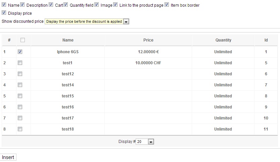Uncheck the Image option
The height and width of the screenshot is (162, 280).
click(x=97, y=5)
